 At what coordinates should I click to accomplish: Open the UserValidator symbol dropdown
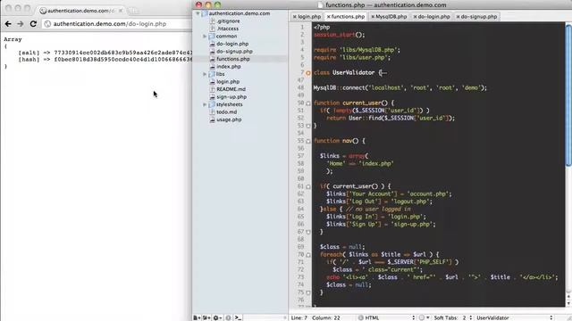point(515,317)
